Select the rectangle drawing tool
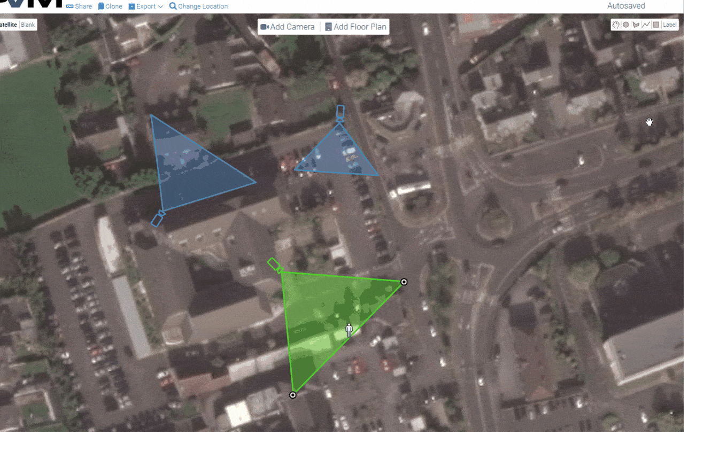The height and width of the screenshot is (459, 727). pyautogui.click(x=656, y=25)
